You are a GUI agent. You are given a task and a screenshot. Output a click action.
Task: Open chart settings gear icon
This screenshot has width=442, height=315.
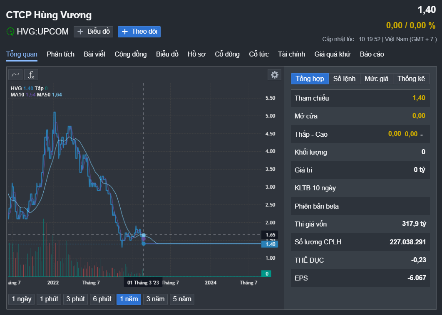click(x=274, y=75)
